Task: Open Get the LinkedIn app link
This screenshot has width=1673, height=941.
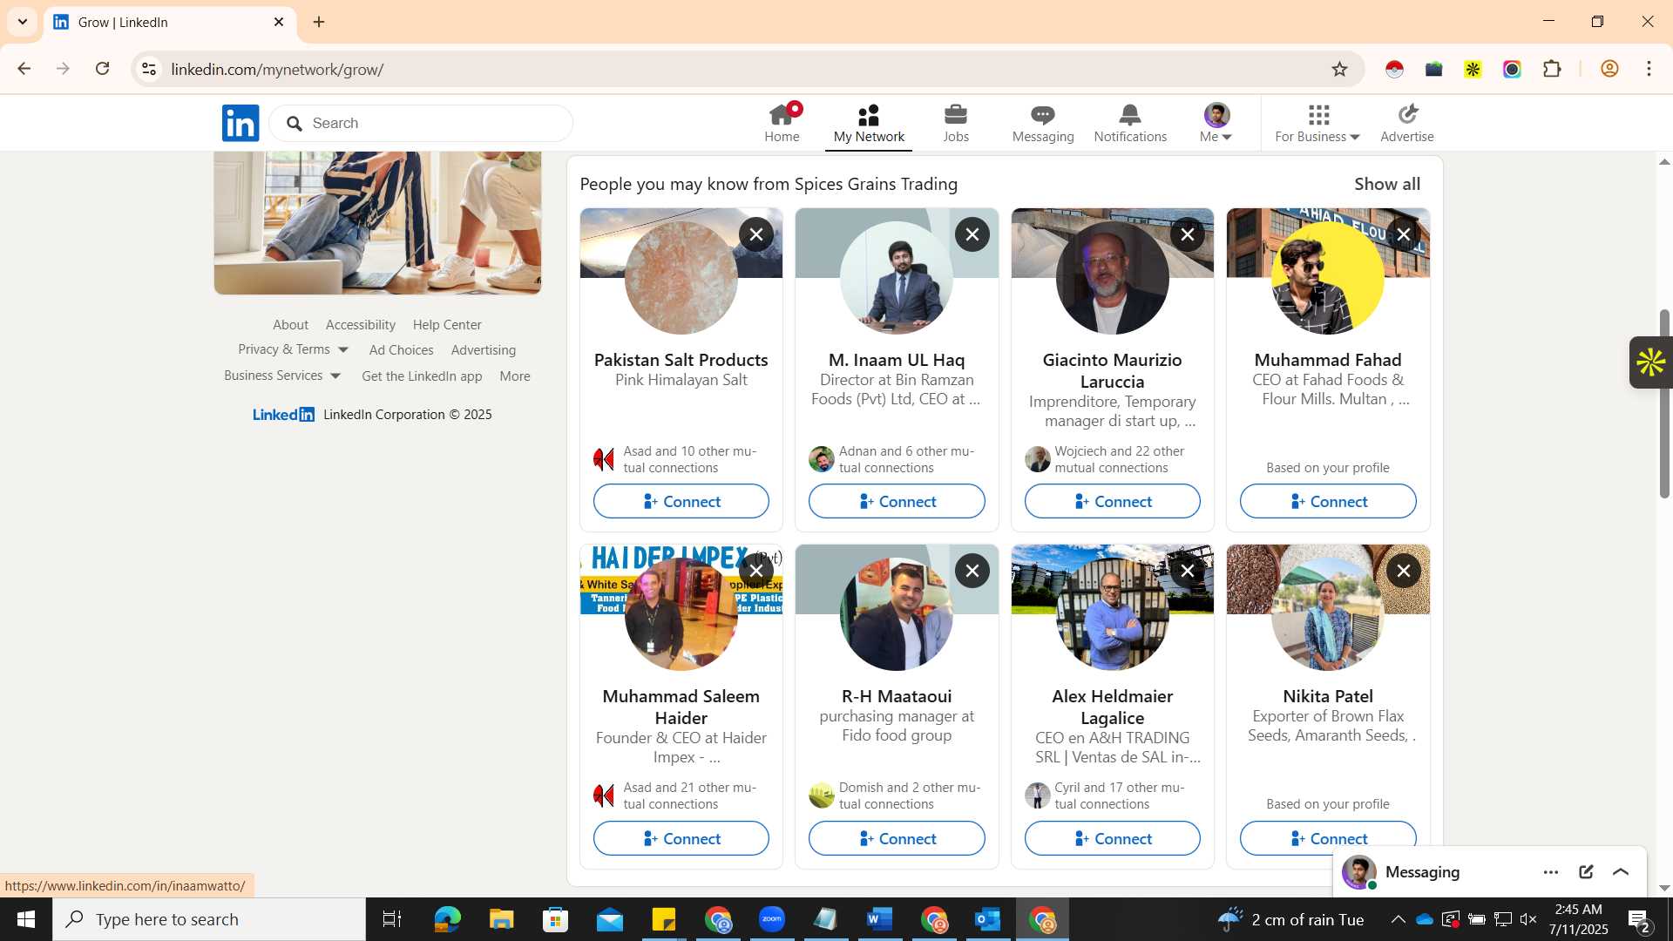Action: 422,376
